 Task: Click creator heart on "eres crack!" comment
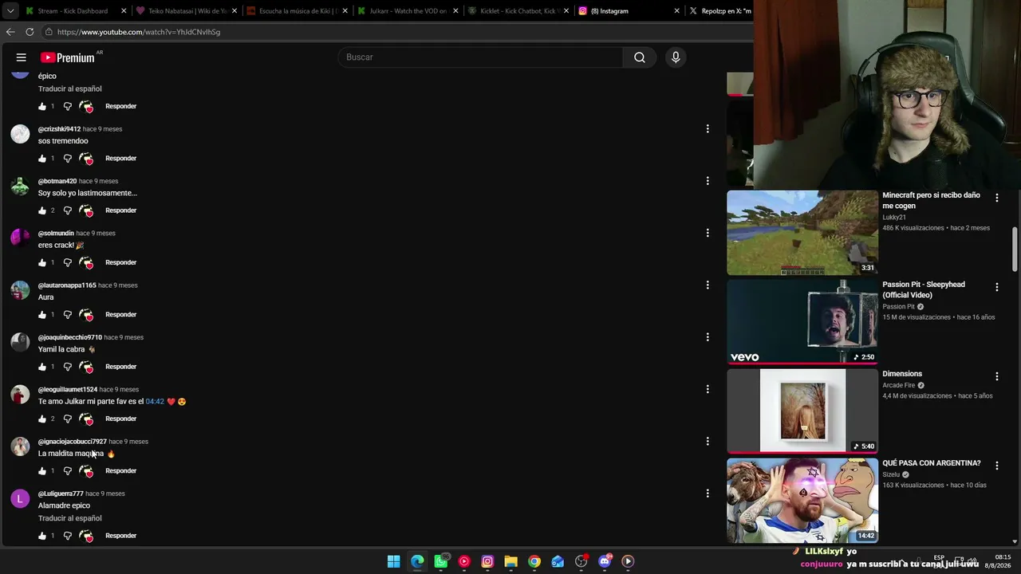pyautogui.click(x=86, y=263)
